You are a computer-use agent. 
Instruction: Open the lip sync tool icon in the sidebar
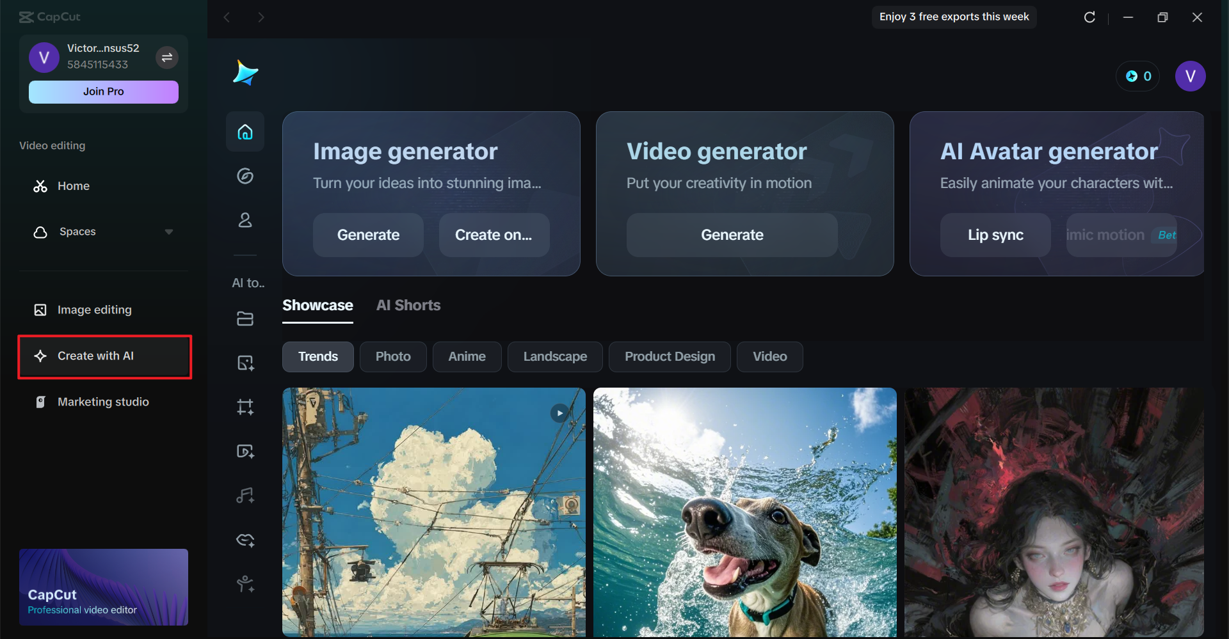pos(245,539)
